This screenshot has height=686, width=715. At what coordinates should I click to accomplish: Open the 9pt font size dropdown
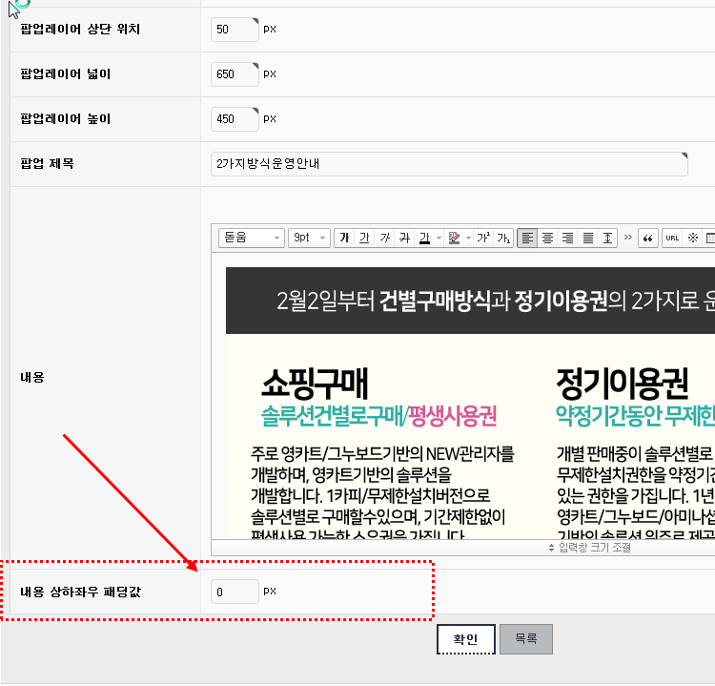click(309, 238)
